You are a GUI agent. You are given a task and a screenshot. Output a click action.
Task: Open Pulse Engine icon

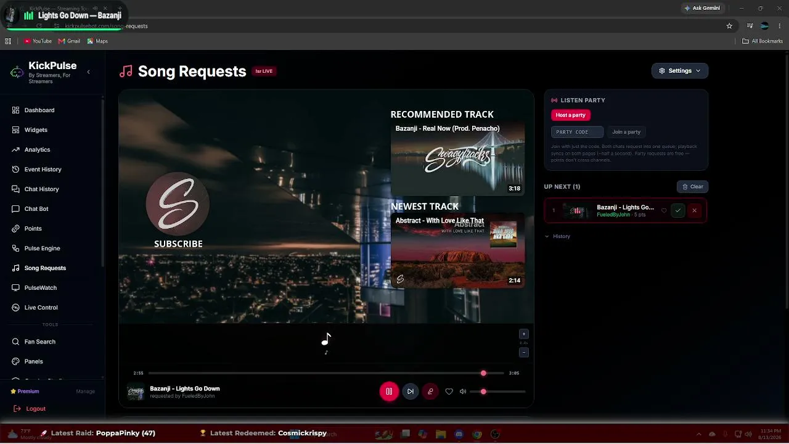pos(16,249)
